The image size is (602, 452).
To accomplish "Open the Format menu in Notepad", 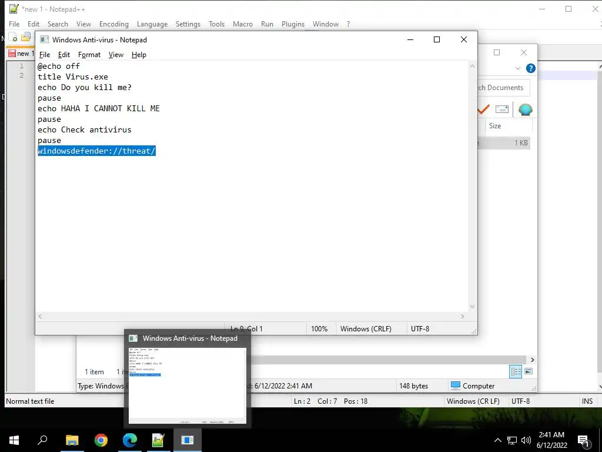I will tap(89, 55).
